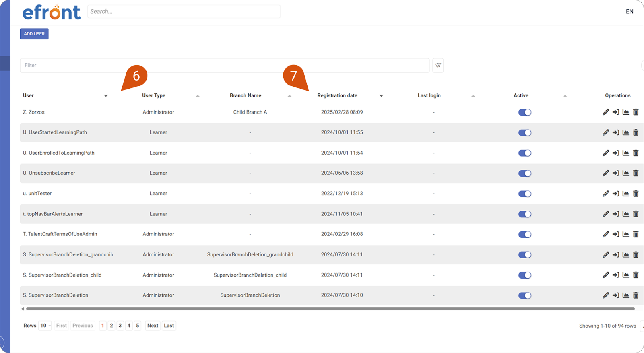Click the login-as icon for U. UnsubscribeLearner
644x353 pixels.
coord(616,173)
